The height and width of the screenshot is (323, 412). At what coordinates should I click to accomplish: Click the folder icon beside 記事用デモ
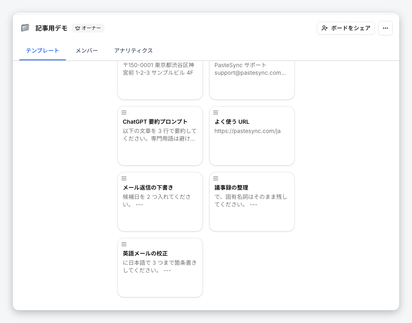point(25,28)
